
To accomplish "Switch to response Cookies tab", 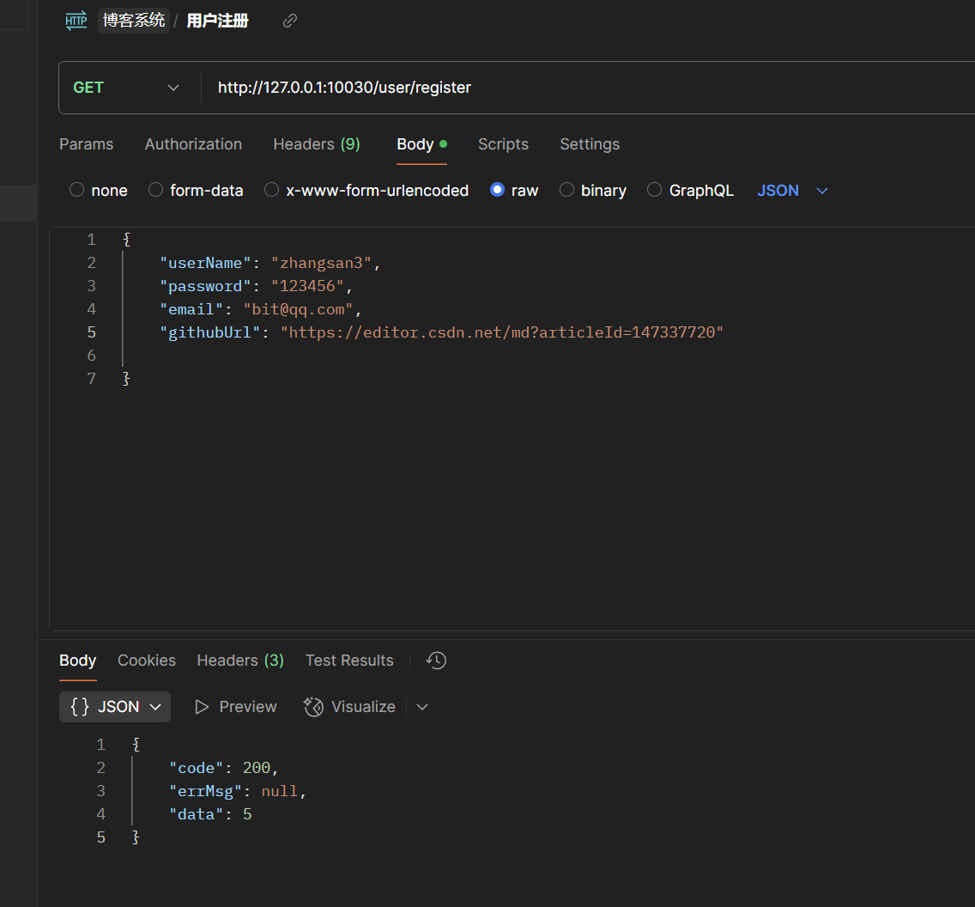I will click(x=147, y=660).
